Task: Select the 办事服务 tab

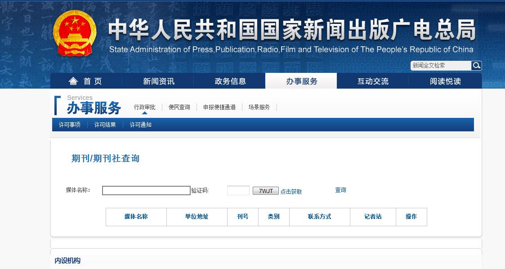Action: pos(301,81)
